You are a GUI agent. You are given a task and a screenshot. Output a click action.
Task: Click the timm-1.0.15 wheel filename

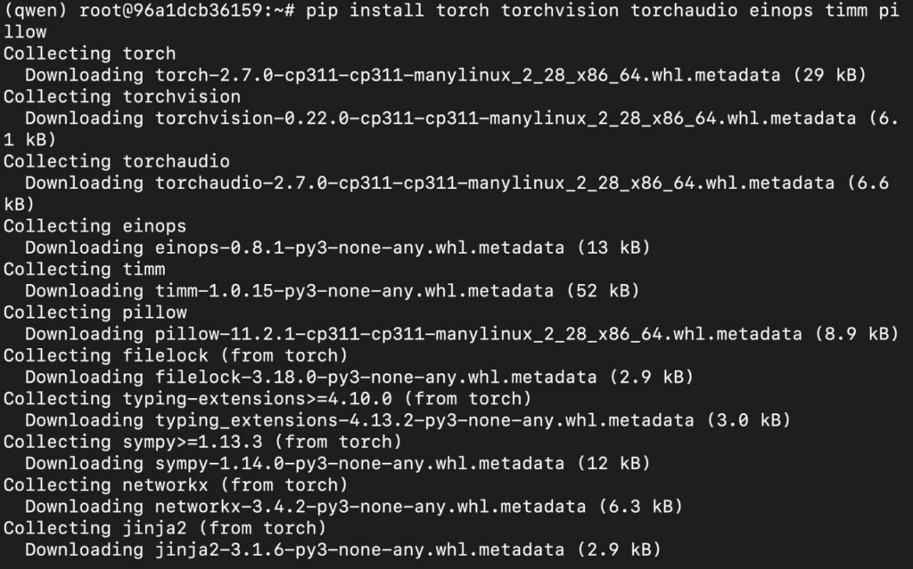click(x=353, y=290)
